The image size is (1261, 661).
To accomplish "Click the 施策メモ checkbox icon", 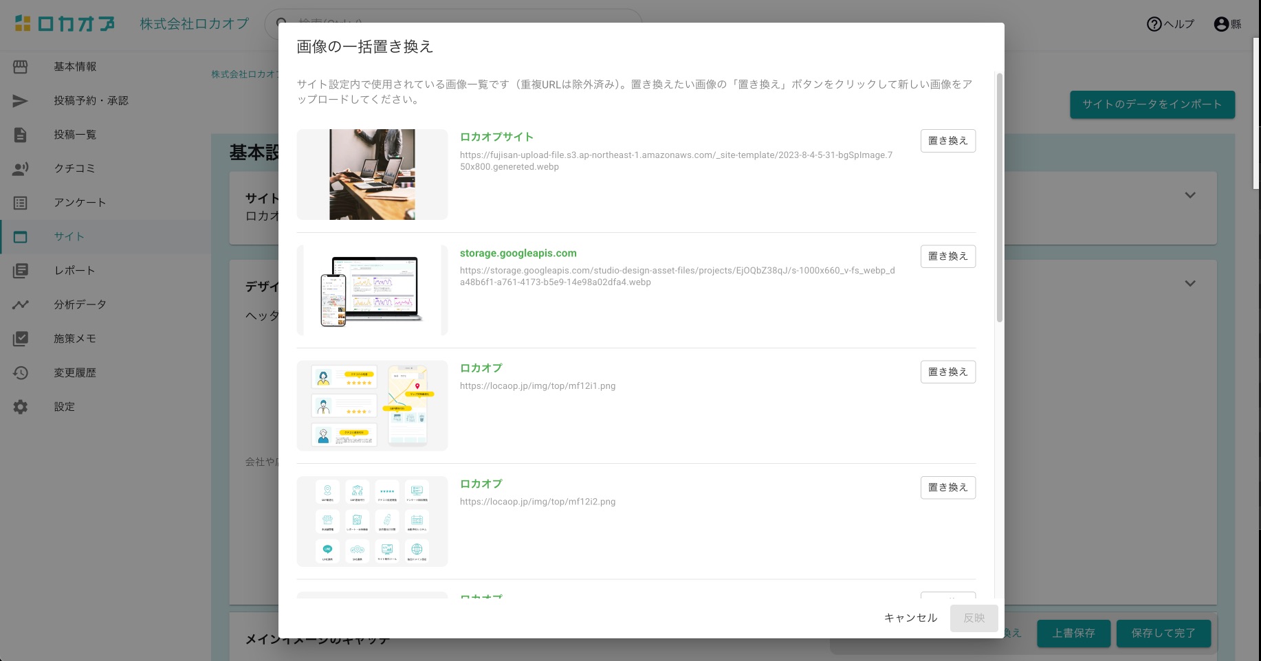I will [x=21, y=339].
